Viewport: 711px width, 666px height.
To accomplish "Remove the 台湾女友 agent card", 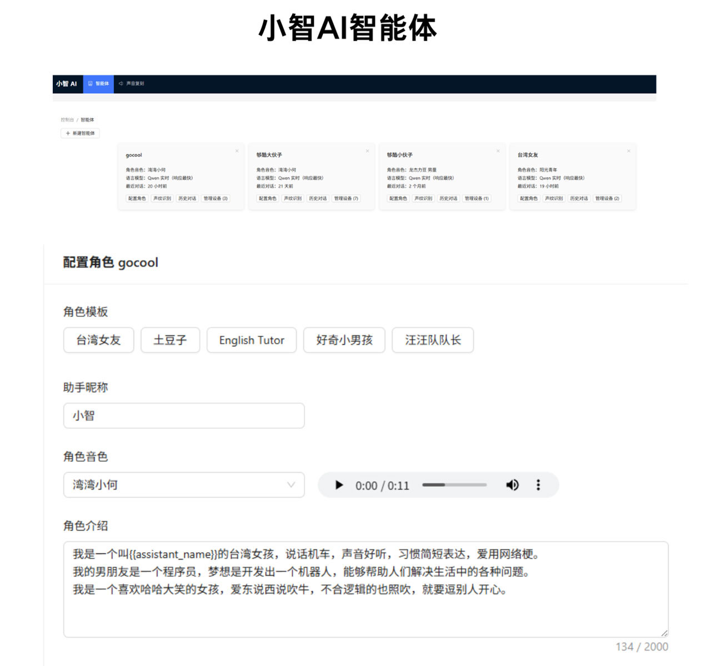I will pos(628,151).
